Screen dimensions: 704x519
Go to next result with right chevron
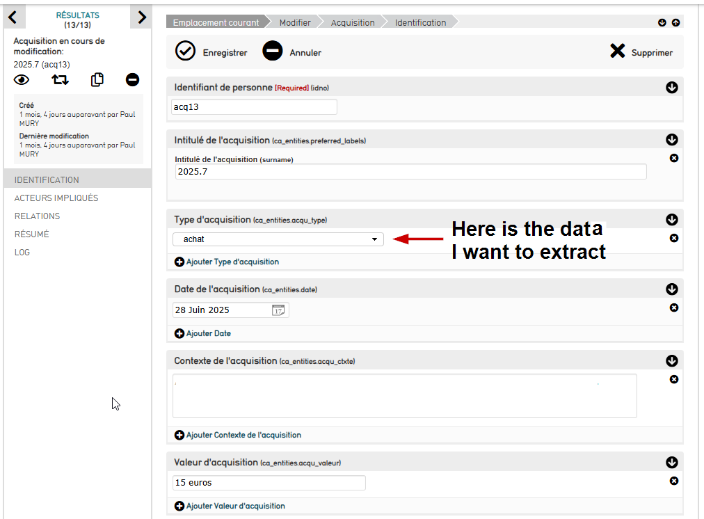coord(141,17)
